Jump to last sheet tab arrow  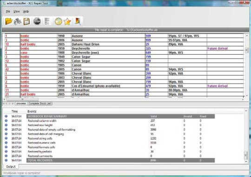(x=13, y=104)
